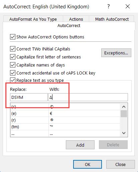The width and height of the screenshot is (138, 172).
Task: Open the Exceptions dialog
Action: [x=116, y=53]
